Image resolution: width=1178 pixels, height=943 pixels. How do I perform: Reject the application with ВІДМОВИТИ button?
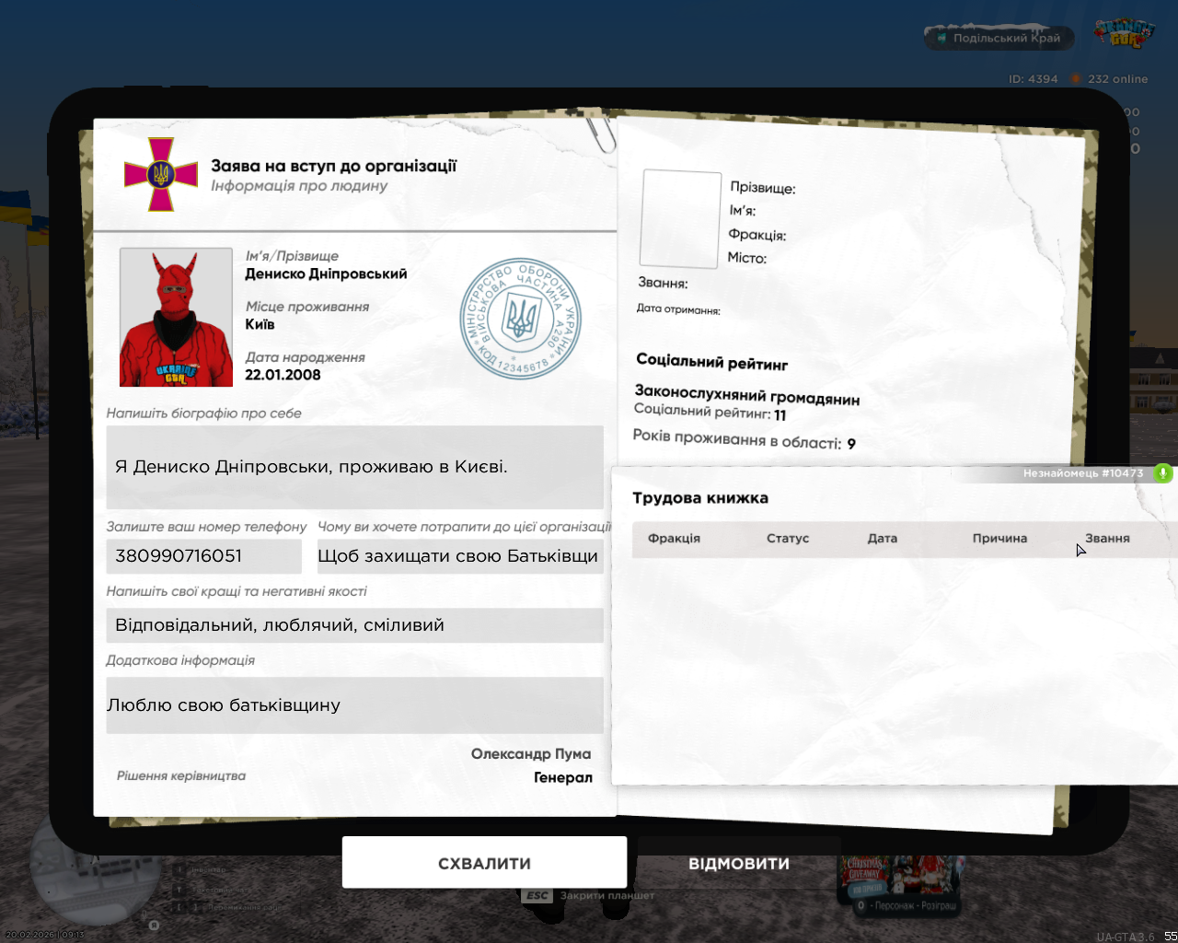point(739,864)
